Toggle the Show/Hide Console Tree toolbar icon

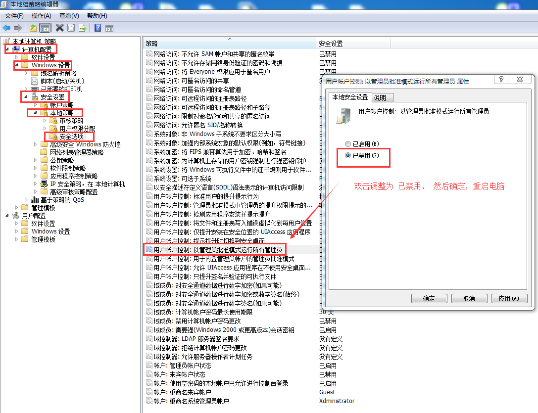tap(45, 28)
